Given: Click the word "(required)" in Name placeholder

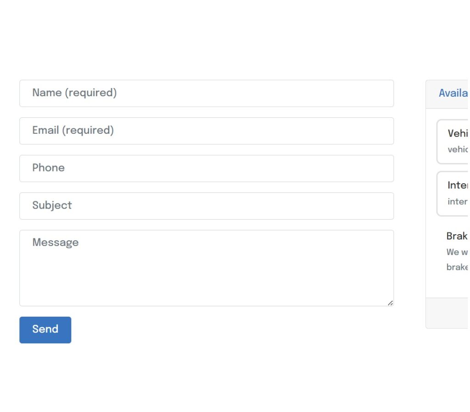Looking at the screenshot, I should [91, 93].
